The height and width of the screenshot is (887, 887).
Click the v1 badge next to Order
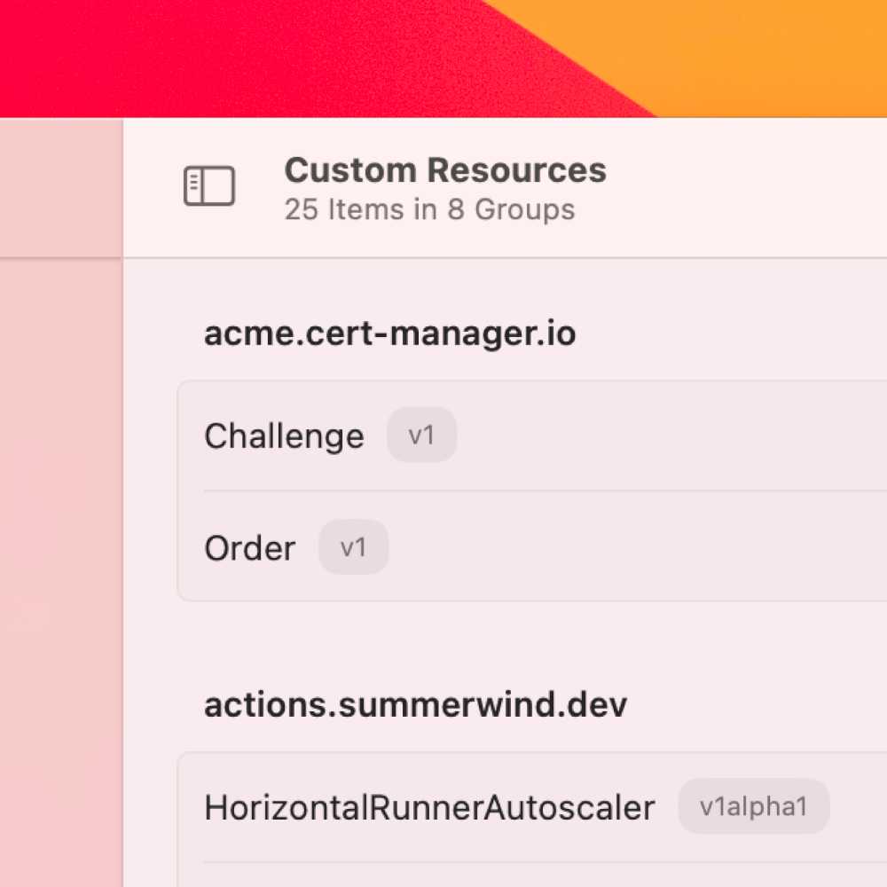(353, 548)
